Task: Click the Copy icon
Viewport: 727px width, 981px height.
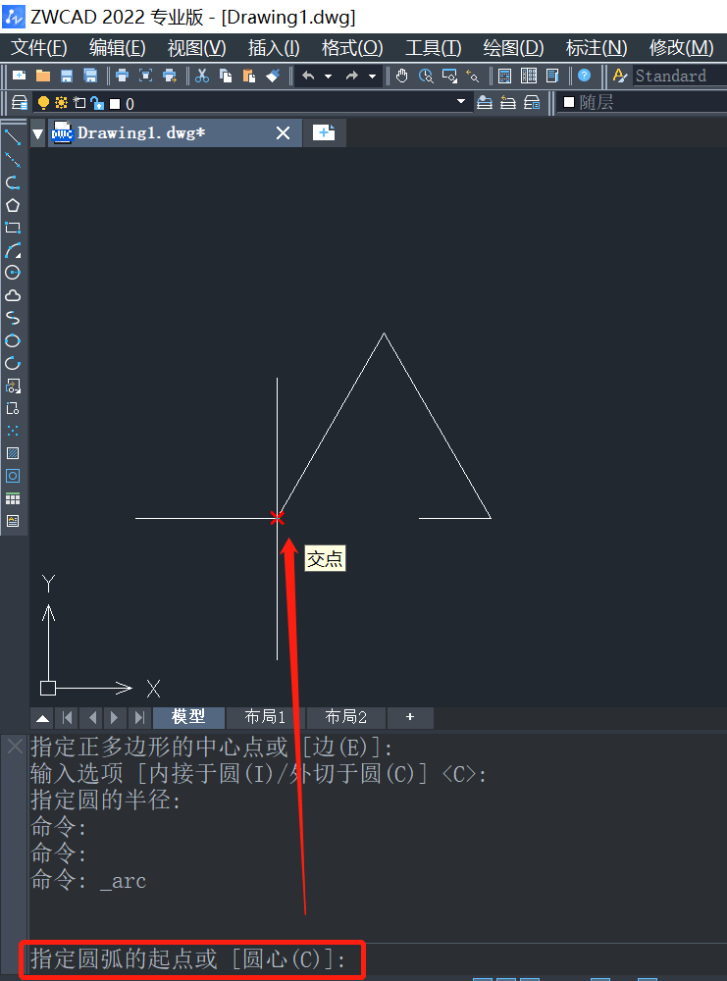Action: click(x=226, y=76)
